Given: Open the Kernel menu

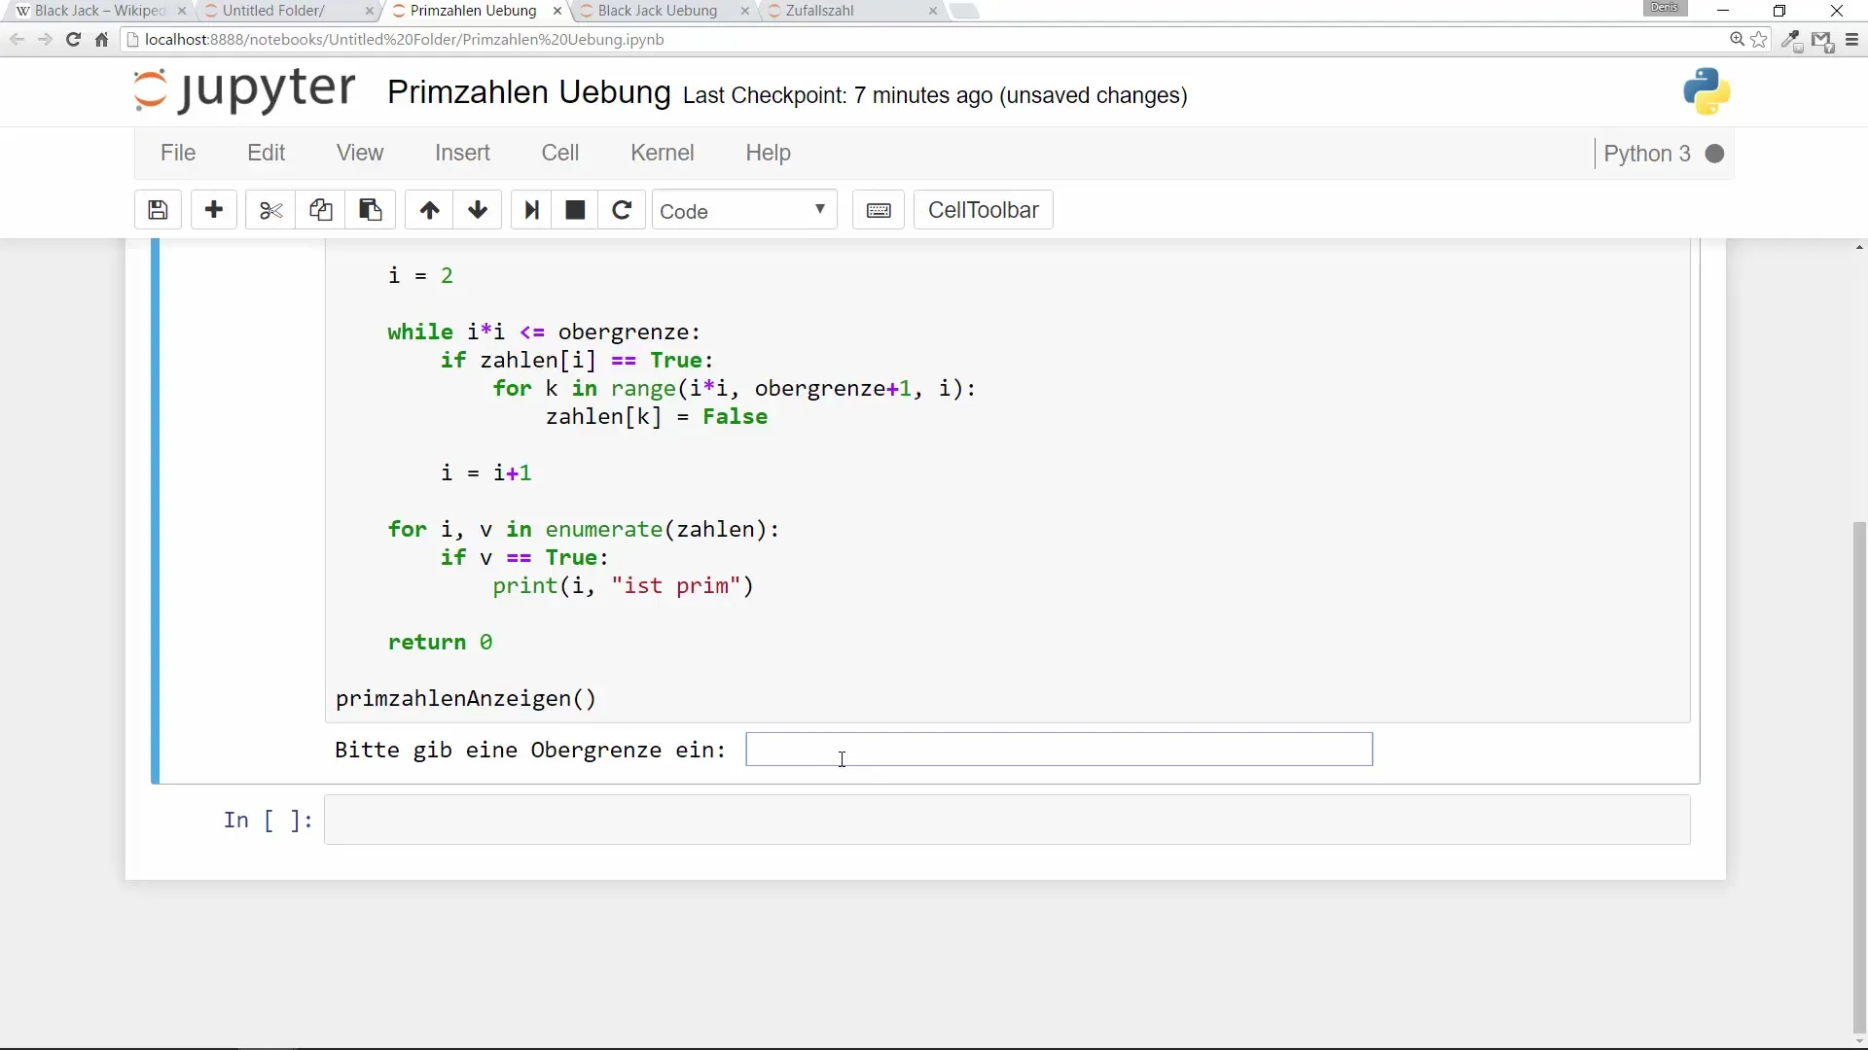Looking at the screenshot, I should (662, 153).
